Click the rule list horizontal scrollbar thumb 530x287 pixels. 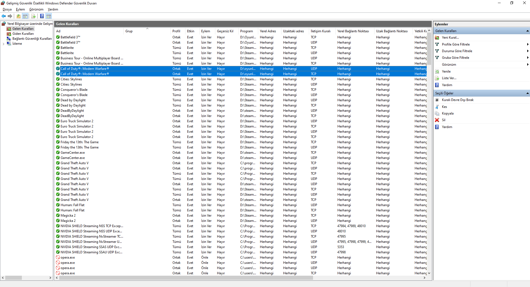click(186, 278)
